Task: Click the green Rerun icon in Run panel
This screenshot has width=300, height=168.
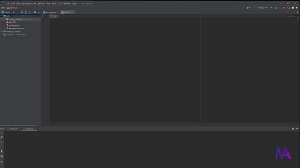Action: pyautogui.click(x=2, y=133)
